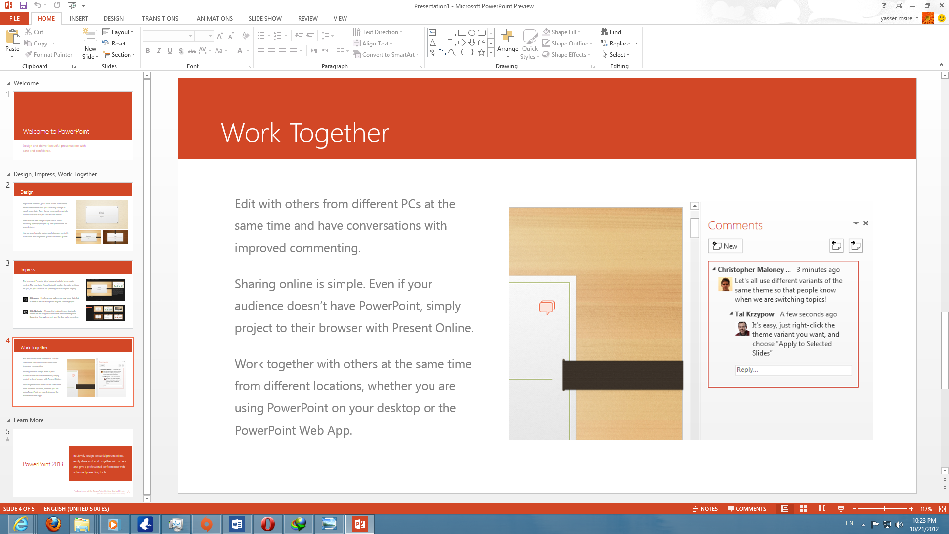The height and width of the screenshot is (534, 949).
Task: Start Slide Show from status bar
Action: pyautogui.click(x=841, y=508)
